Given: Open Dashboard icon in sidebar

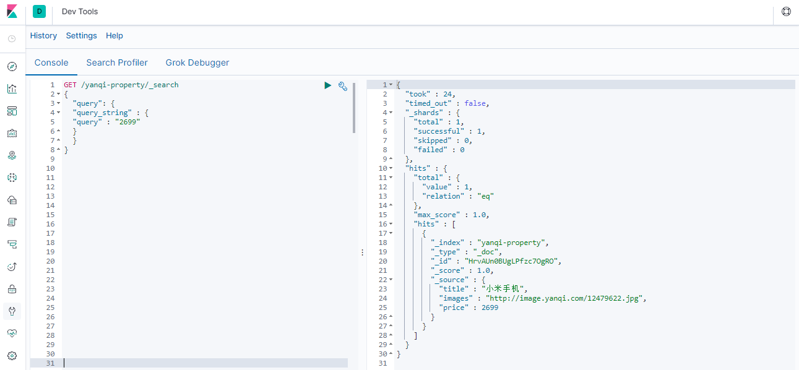Looking at the screenshot, I should pos(12,111).
